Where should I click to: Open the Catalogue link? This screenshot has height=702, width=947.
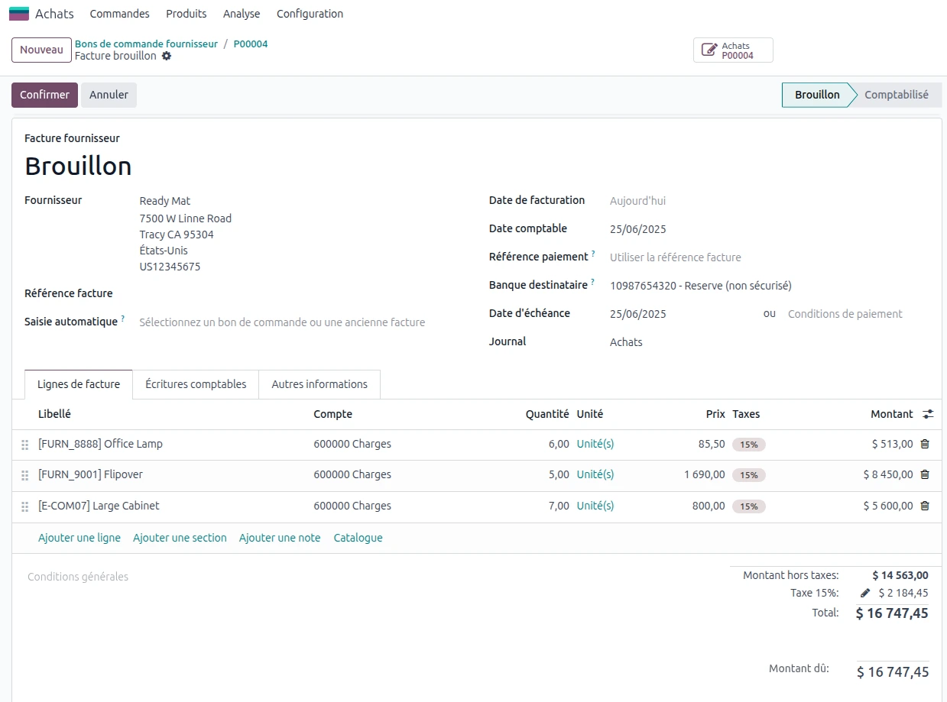358,538
